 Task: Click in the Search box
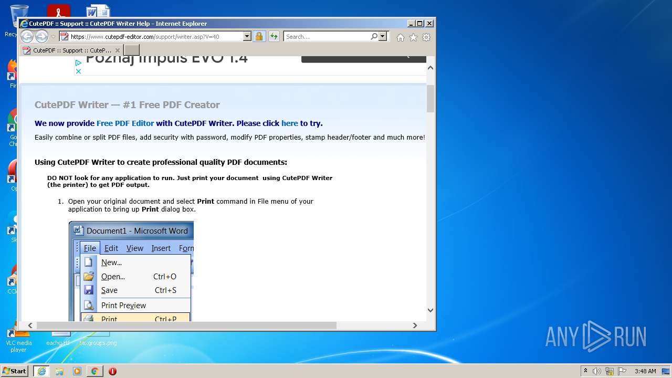[328, 36]
